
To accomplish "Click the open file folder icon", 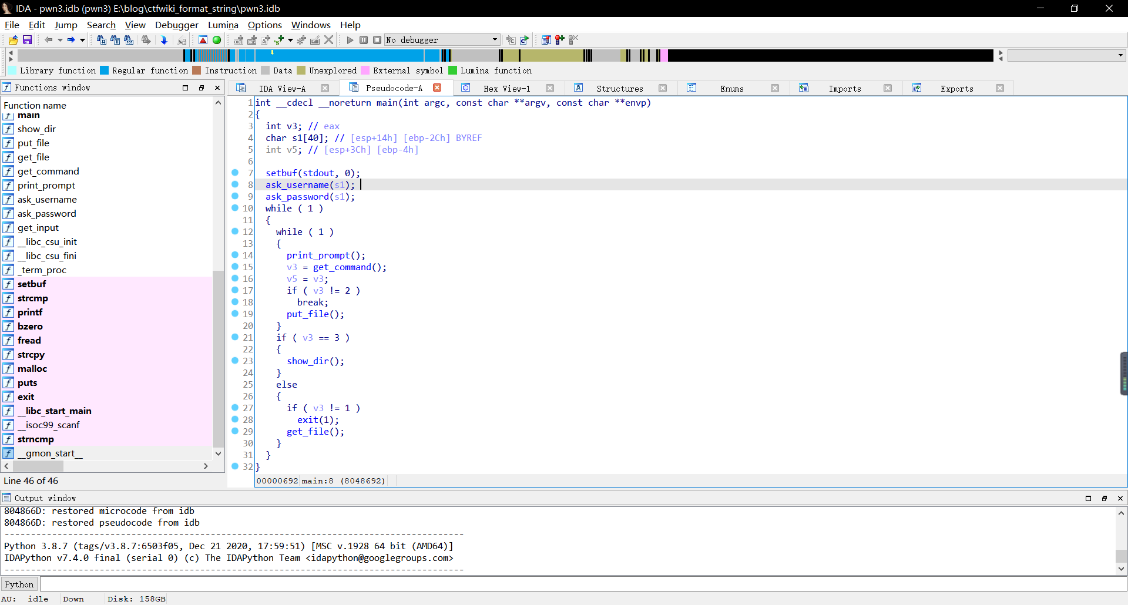I will 13,40.
